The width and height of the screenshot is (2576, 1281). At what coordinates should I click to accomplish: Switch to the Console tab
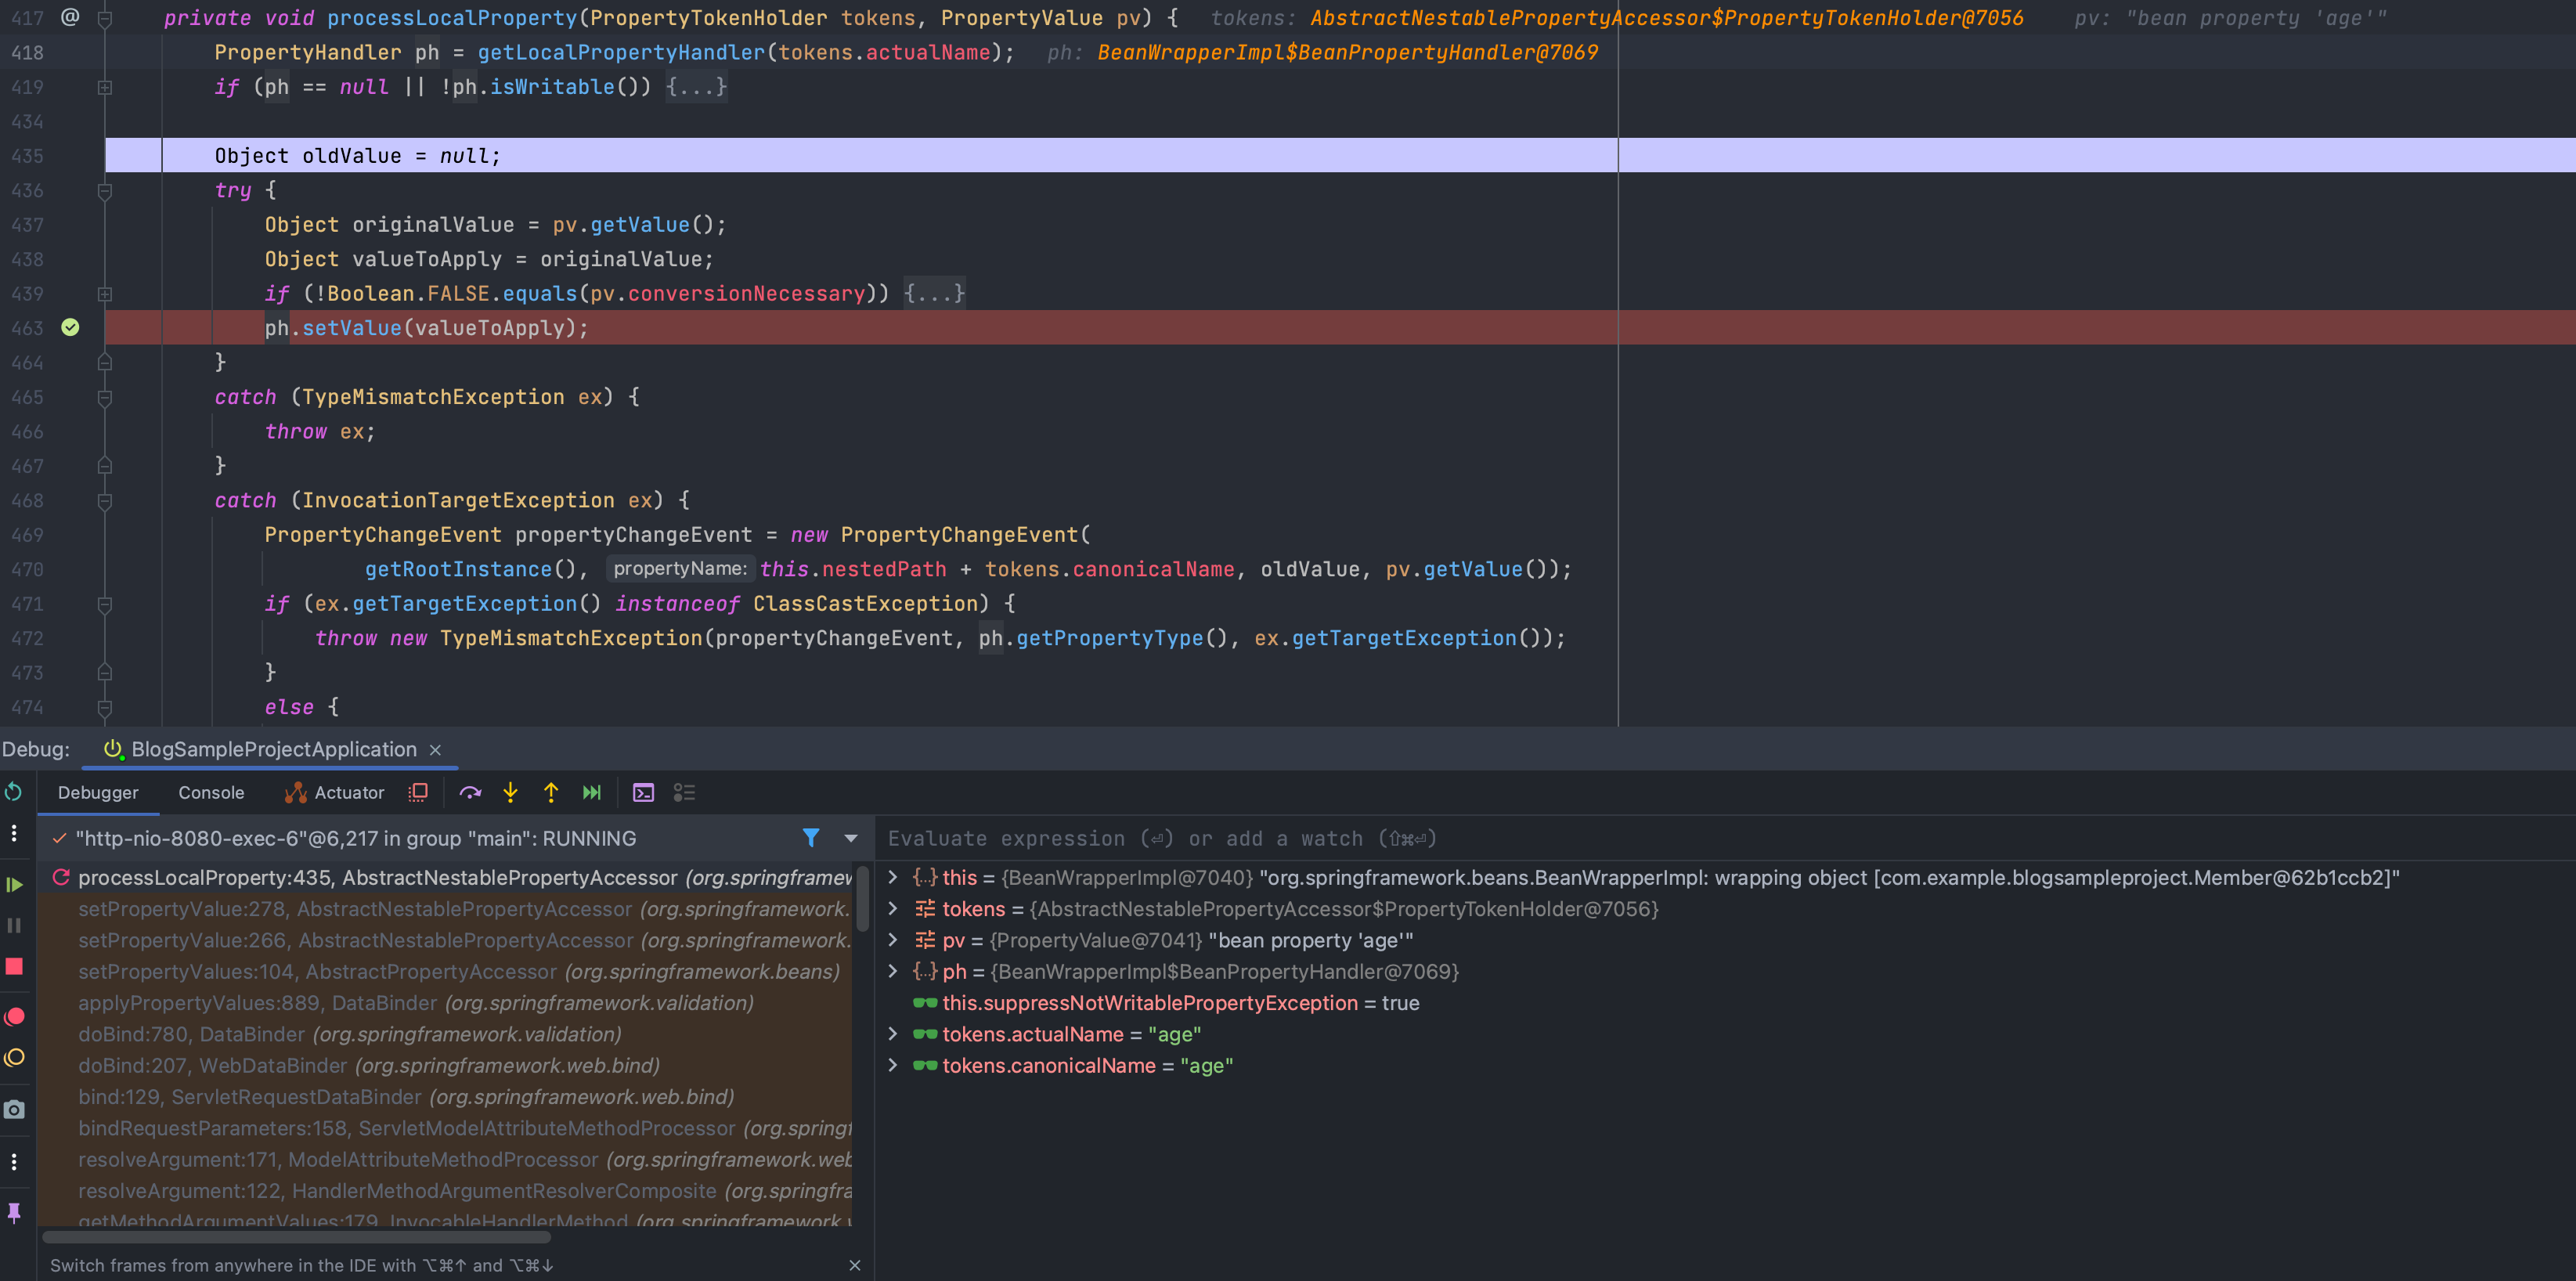point(210,792)
